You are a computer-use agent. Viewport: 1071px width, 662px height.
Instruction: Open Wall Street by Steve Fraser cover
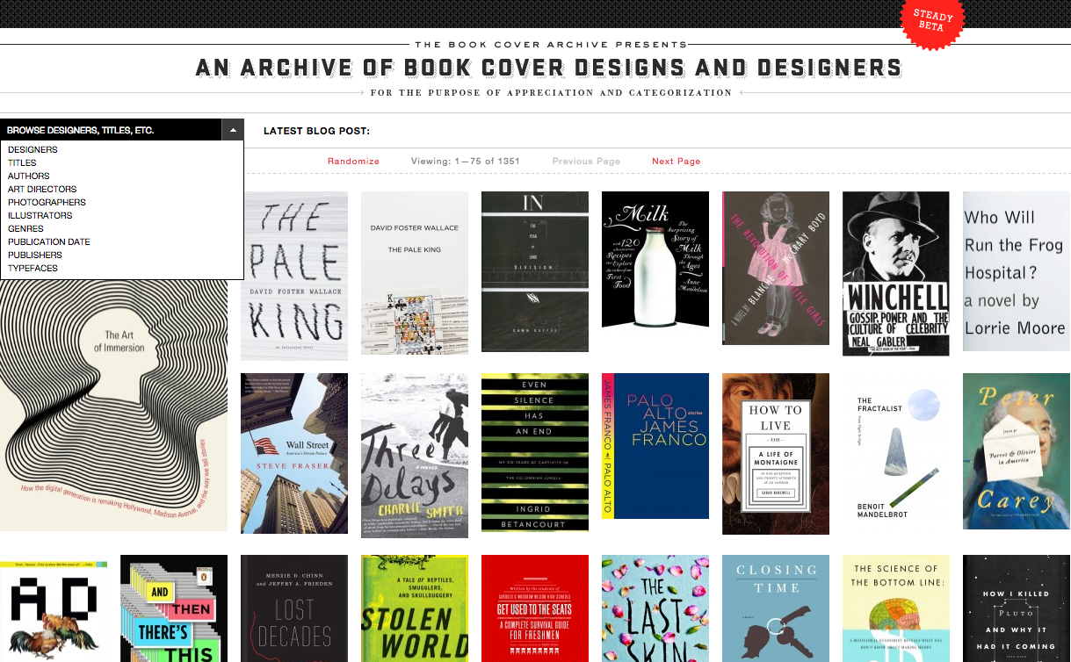[x=294, y=453]
